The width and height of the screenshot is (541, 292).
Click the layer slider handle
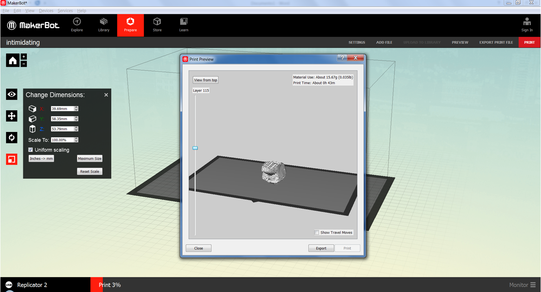tap(195, 148)
